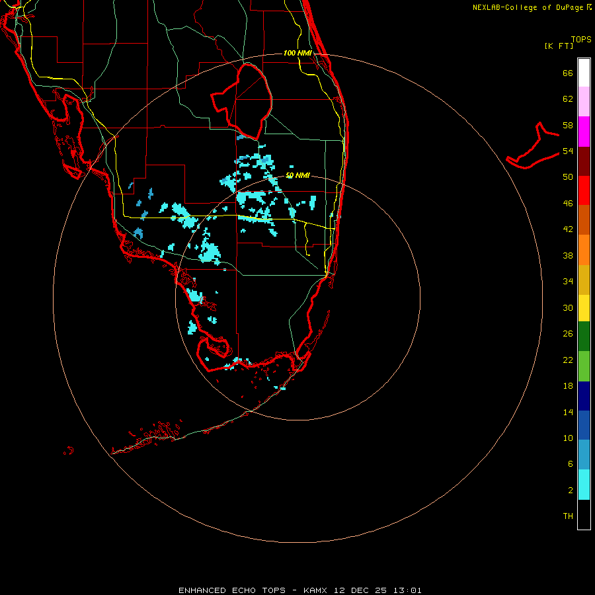Click the white 66 K FT color swatch
595x595 pixels.
coord(584,73)
